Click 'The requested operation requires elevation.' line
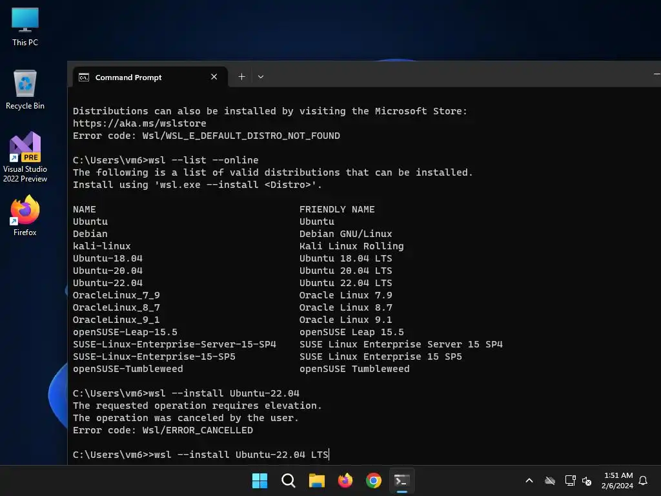Image resolution: width=661 pixels, height=496 pixels. pos(198,406)
